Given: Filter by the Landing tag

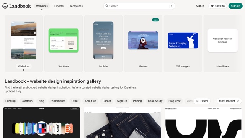Looking at the screenshot, I should [10, 101].
